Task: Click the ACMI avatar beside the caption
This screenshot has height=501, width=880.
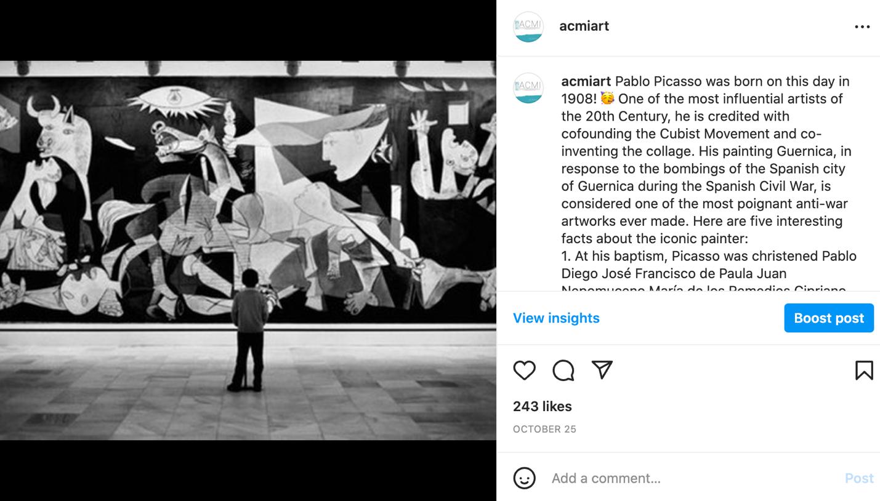Action: [x=528, y=88]
